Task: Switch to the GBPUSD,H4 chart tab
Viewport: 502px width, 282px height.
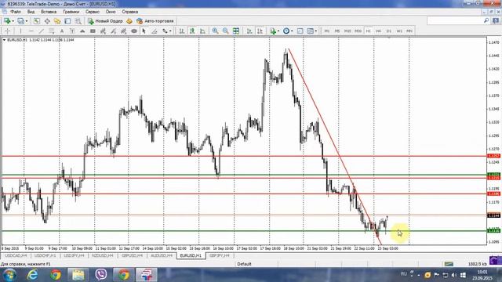Action: [132, 256]
